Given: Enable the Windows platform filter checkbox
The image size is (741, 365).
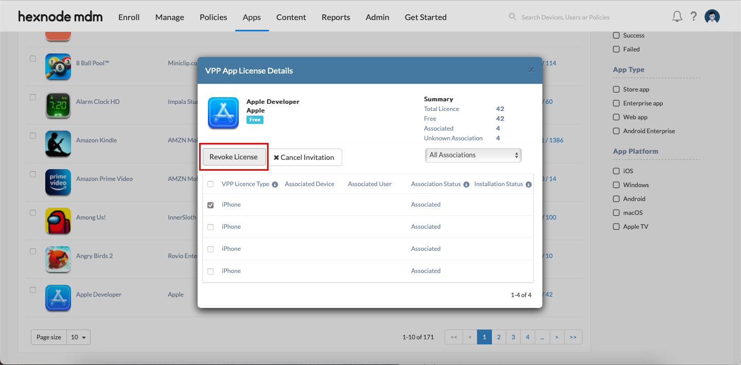Looking at the screenshot, I should [x=616, y=185].
